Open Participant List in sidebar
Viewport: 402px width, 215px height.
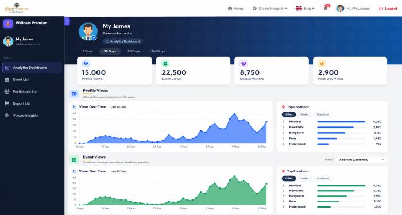[32, 91]
